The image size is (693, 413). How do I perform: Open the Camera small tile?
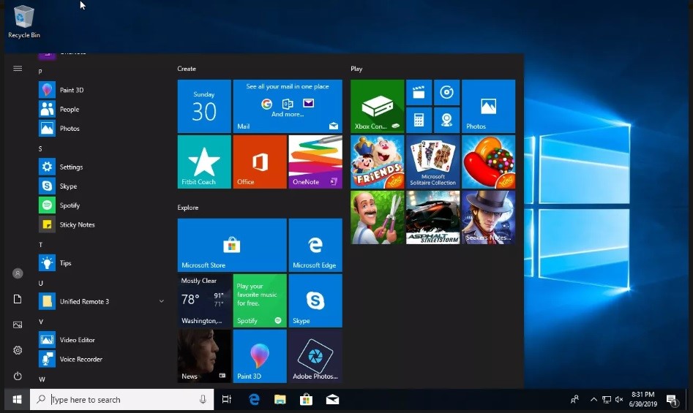(446, 119)
